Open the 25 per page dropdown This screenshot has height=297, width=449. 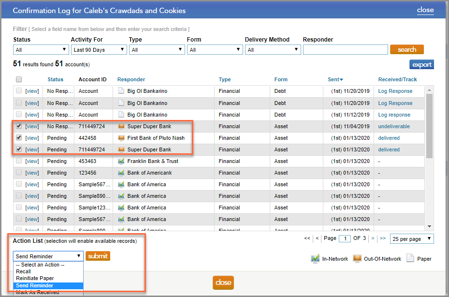point(411,238)
